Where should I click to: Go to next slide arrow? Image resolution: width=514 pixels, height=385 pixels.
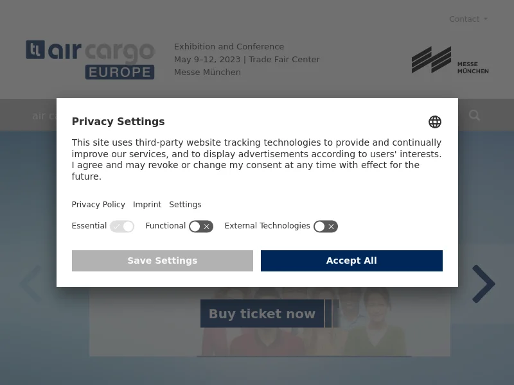484,284
